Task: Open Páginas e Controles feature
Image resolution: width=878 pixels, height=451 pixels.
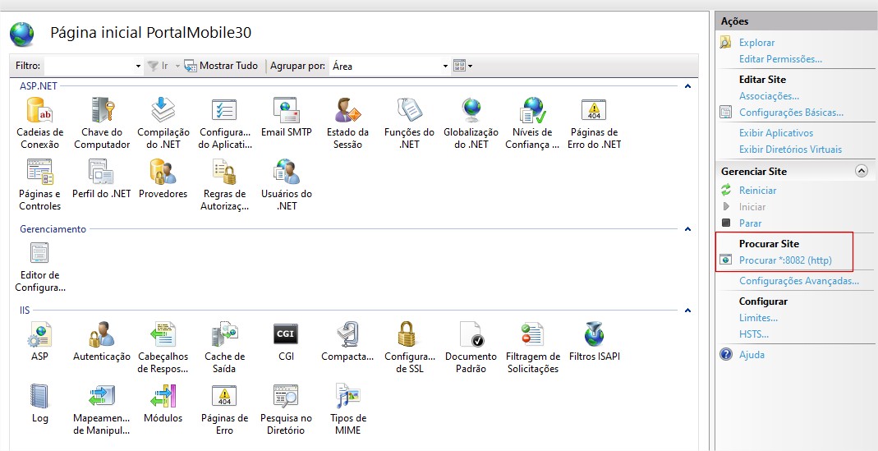Action: pos(39,185)
